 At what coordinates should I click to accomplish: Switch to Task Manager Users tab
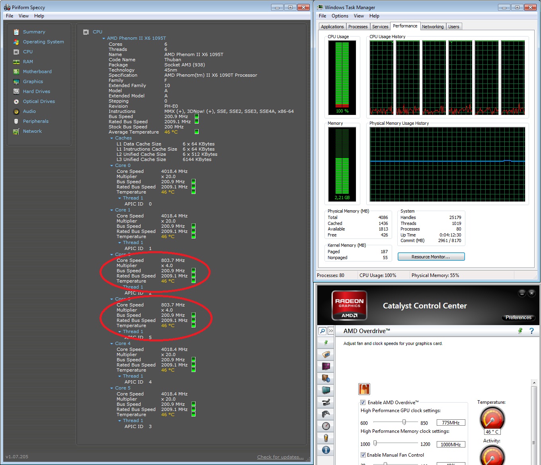(x=454, y=27)
